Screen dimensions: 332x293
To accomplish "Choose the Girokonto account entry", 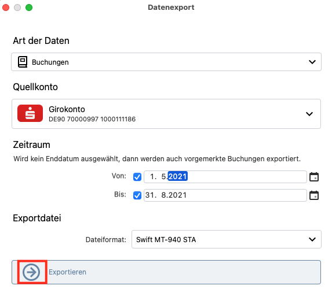I will [x=166, y=114].
